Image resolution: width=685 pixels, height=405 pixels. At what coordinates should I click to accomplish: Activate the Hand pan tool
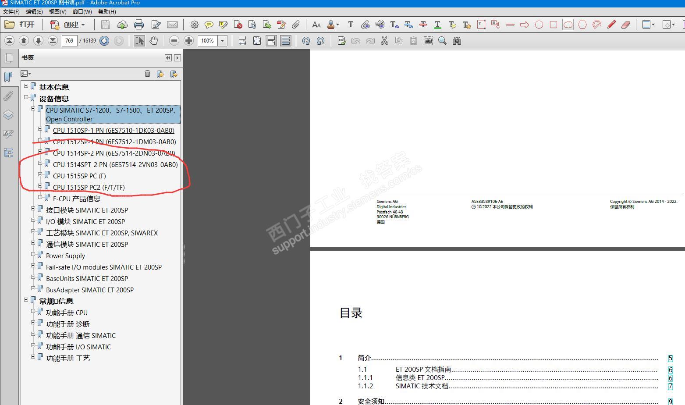(x=153, y=41)
